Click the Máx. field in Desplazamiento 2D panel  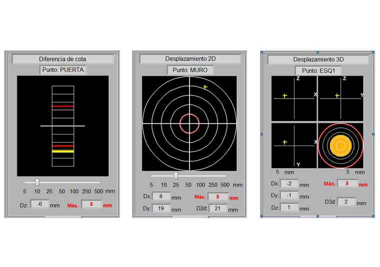tap(217, 196)
